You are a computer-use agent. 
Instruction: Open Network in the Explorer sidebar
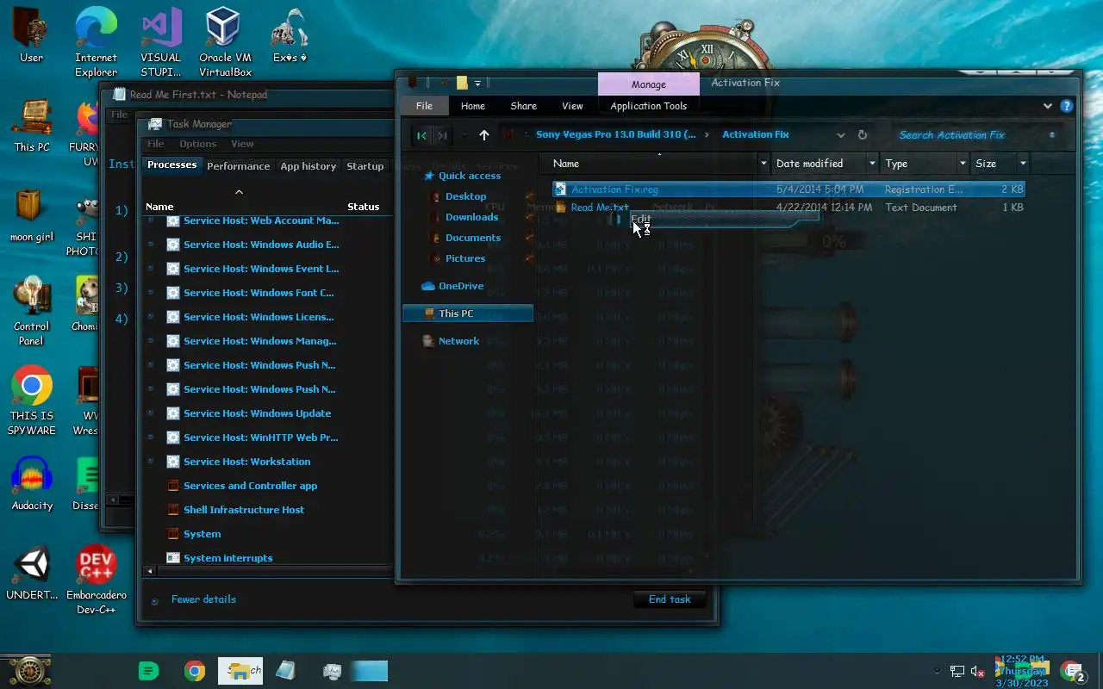[x=458, y=341]
